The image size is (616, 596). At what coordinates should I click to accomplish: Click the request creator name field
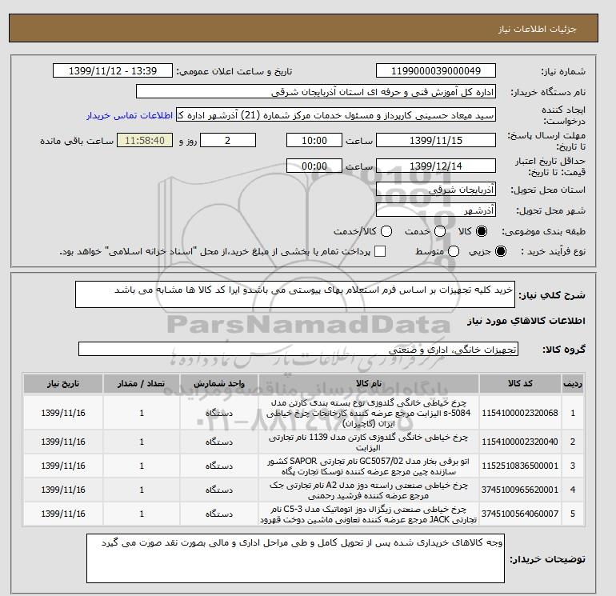[x=336, y=115]
